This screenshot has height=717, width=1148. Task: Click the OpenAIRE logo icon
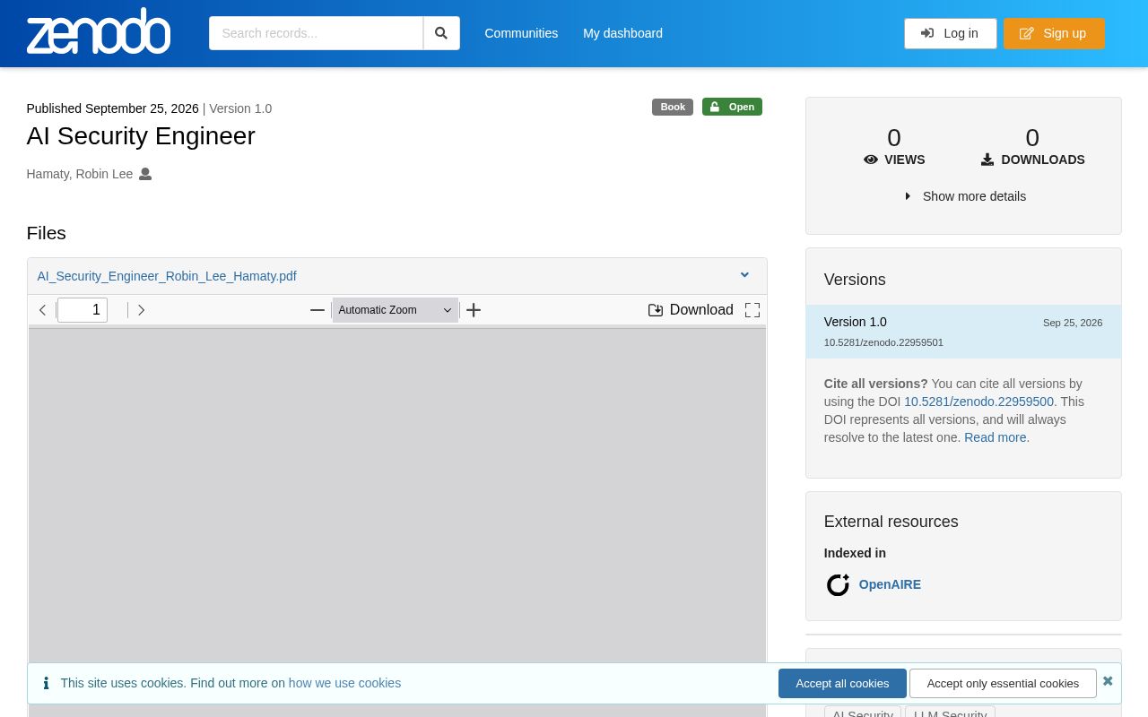tap(838, 584)
